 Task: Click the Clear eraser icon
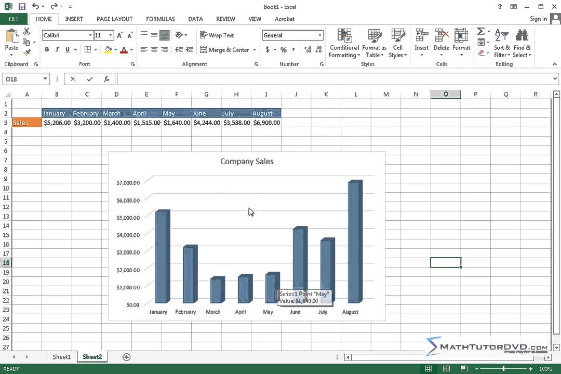(481, 52)
